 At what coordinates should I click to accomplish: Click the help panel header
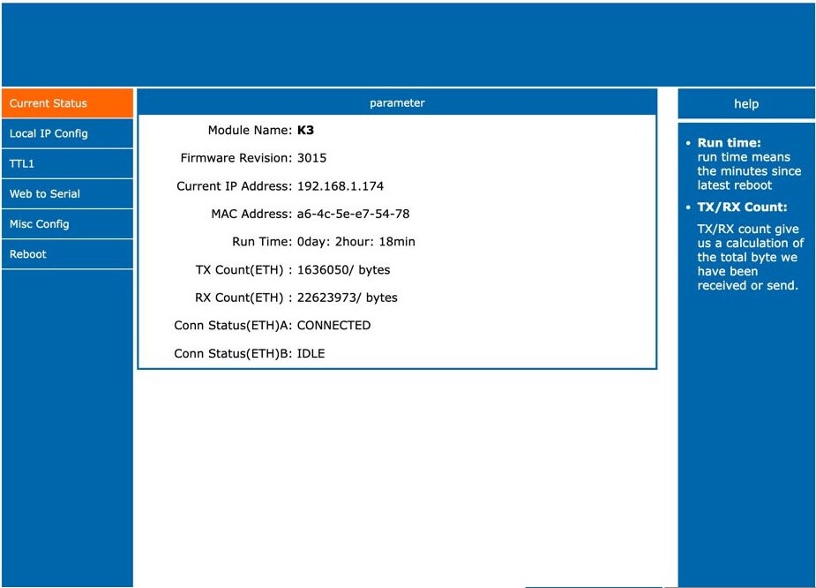[x=745, y=104]
